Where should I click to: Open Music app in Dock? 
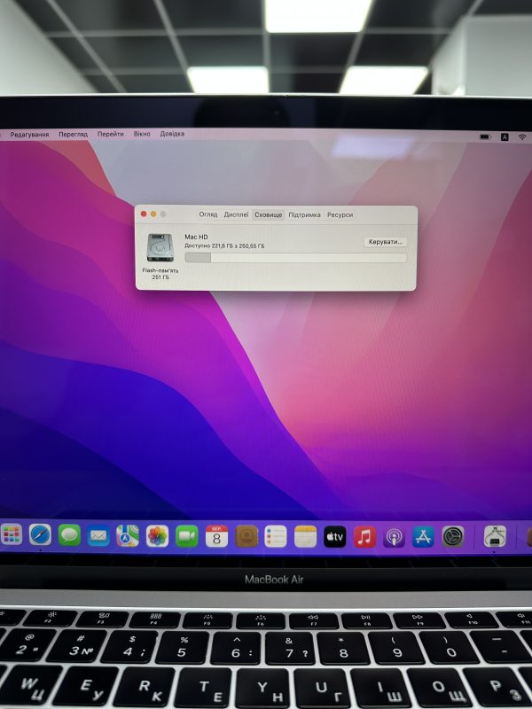point(364,537)
